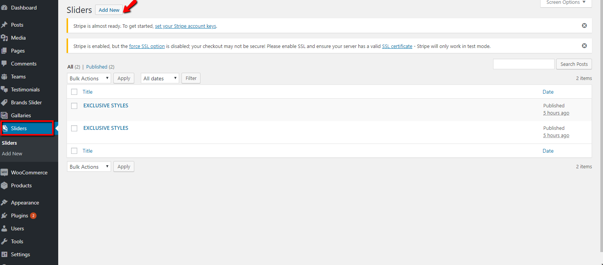The height and width of the screenshot is (265, 603).
Task: Click the Plugins plug icon
Action: coord(4,216)
